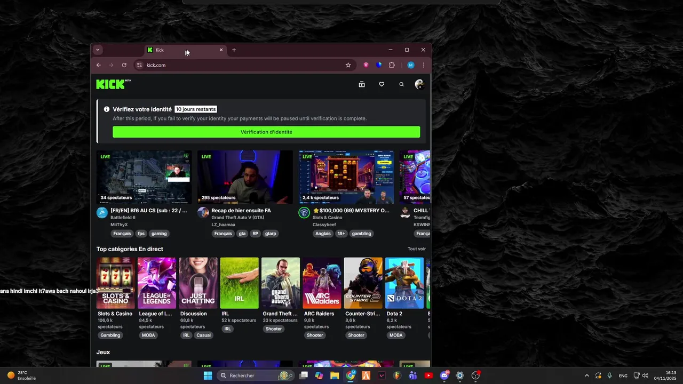Open the followed channels heart icon
The image size is (683, 384).
pos(382,84)
